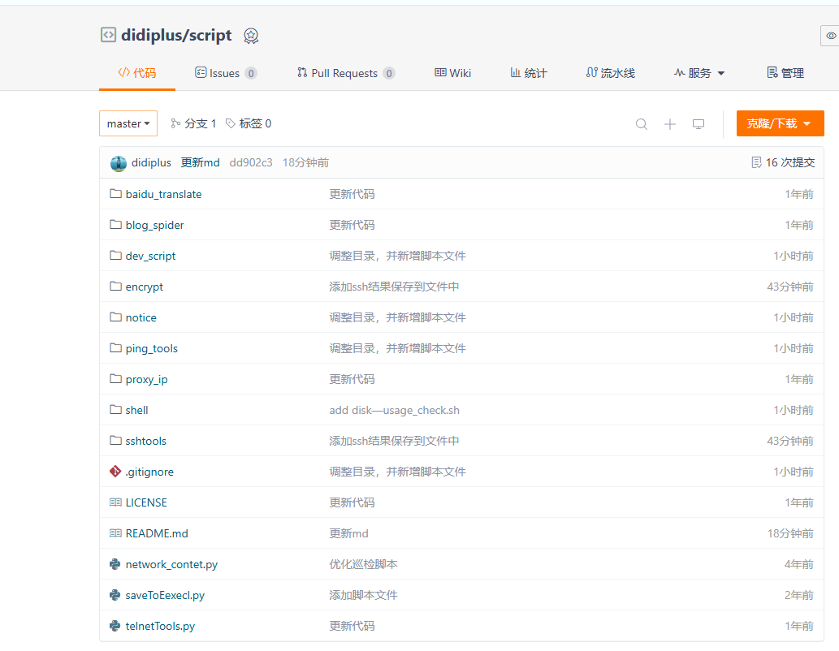Image resolution: width=839 pixels, height=651 pixels.
Task: Open the master branch selector
Action: coord(128,123)
